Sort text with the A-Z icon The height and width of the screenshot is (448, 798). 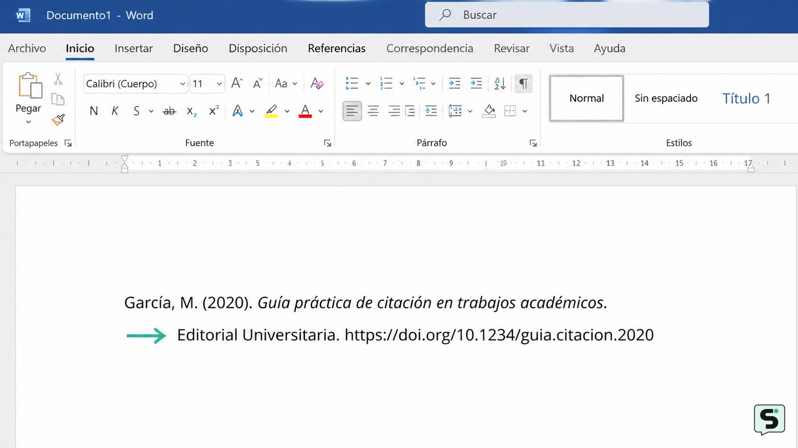pyautogui.click(x=500, y=83)
